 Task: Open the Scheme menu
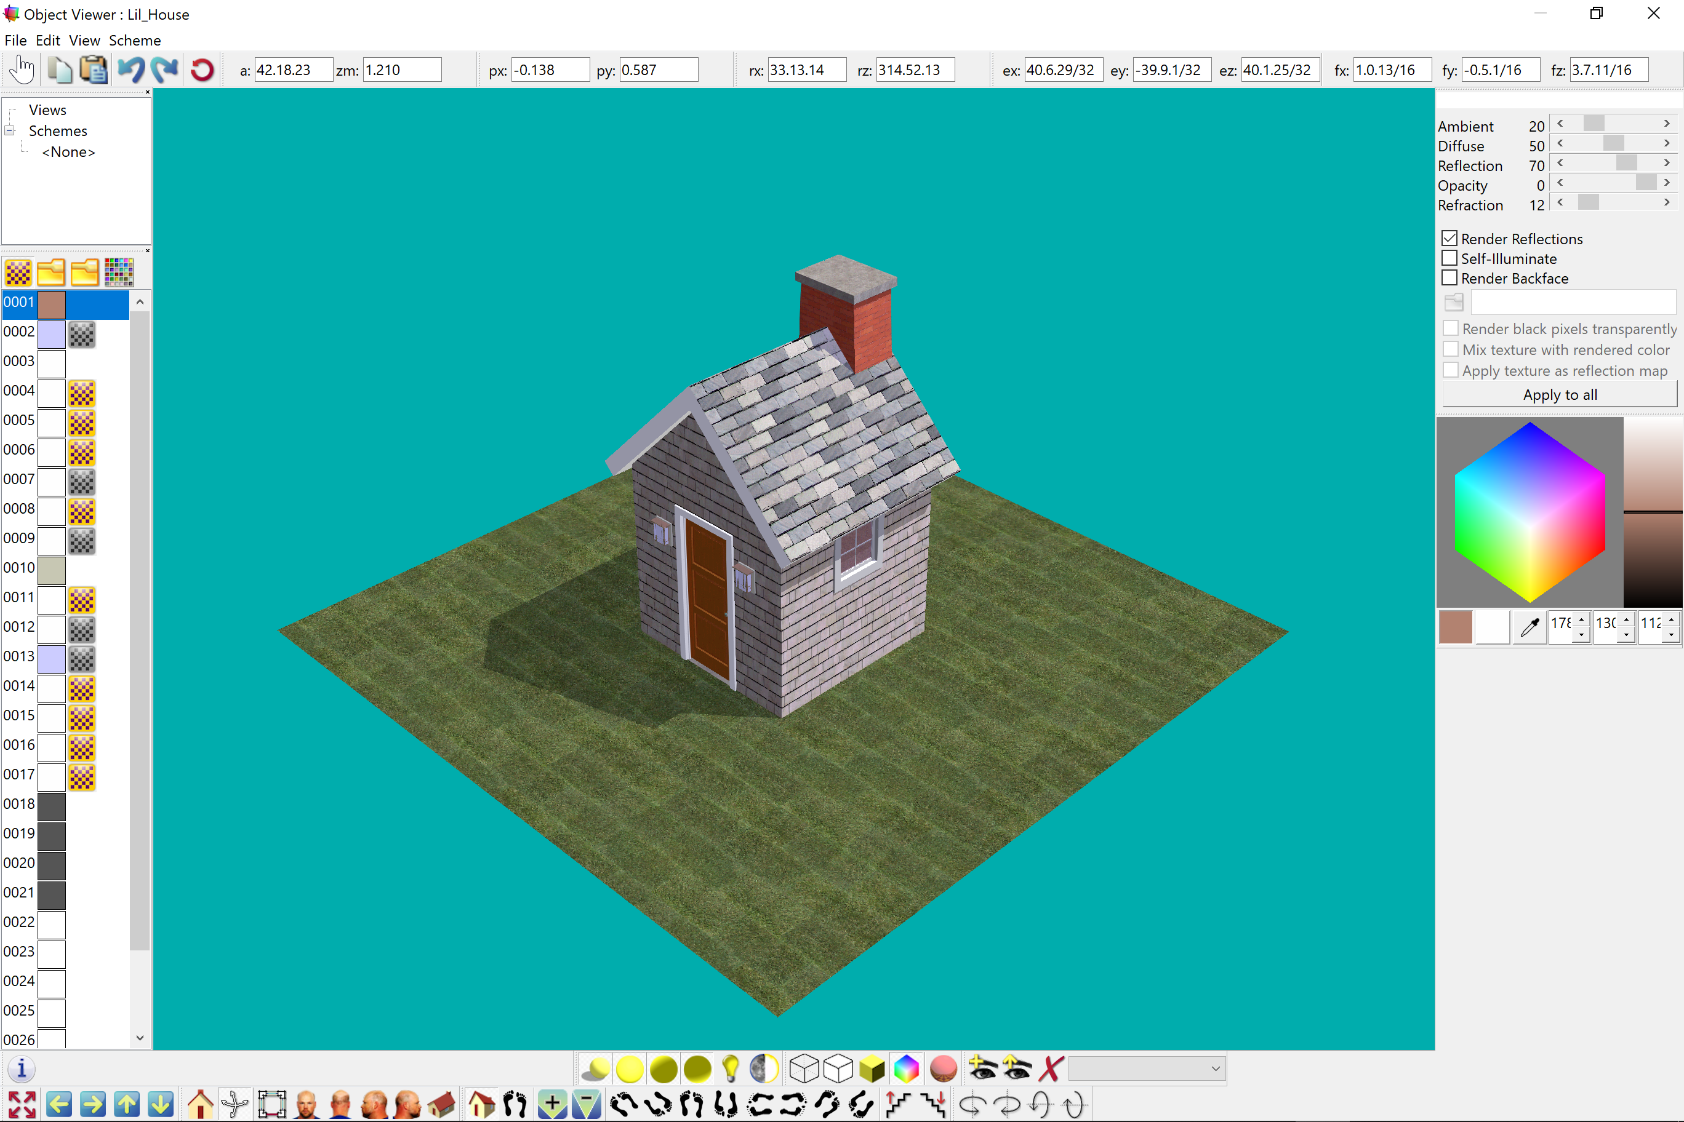click(x=135, y=40)
